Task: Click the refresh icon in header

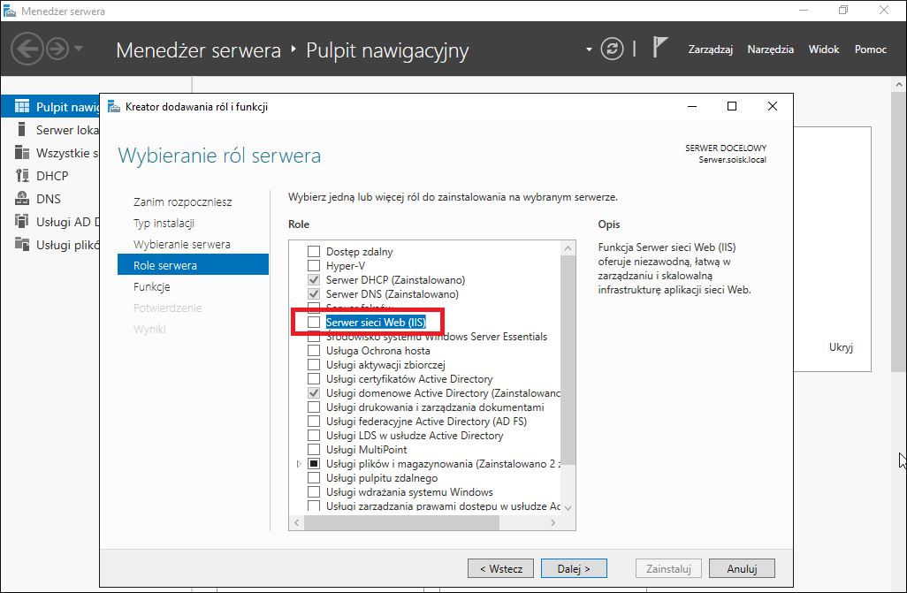Action: pos(612,49)
